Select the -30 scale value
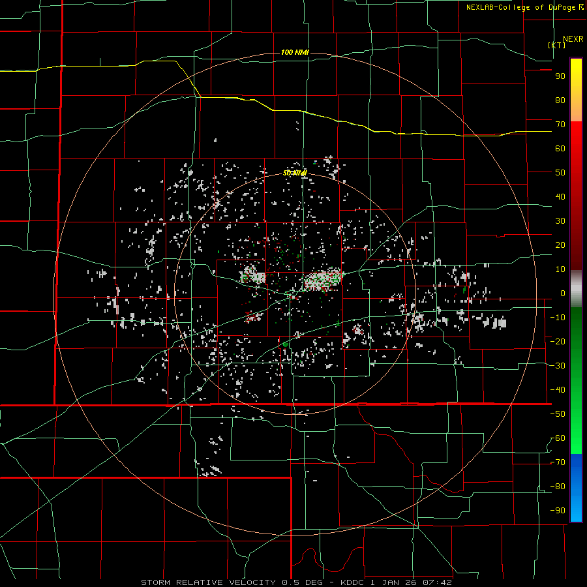587x587 pixels. click(x=558, y=366)
